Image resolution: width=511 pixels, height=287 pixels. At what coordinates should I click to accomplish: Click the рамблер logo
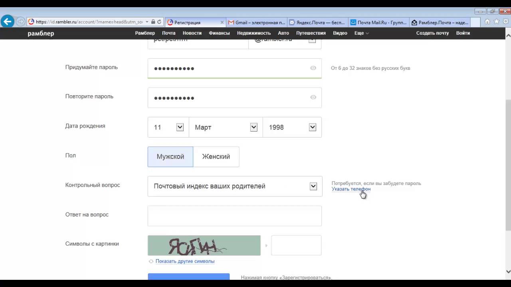pos(41,33)
